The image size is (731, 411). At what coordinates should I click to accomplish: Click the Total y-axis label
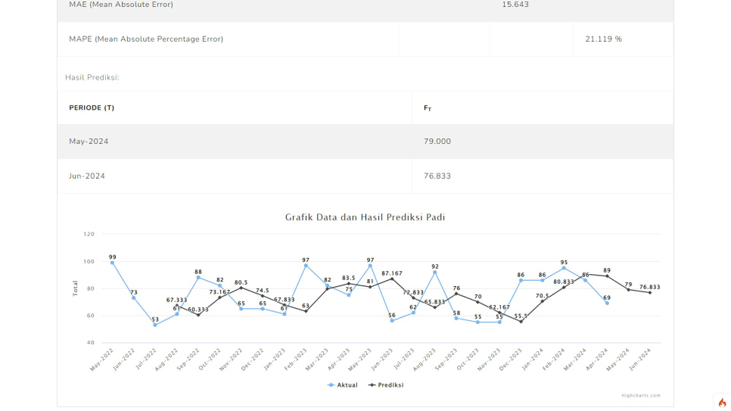(x=75, y=288)
